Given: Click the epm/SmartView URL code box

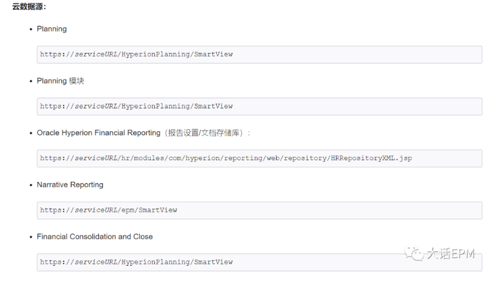Looking at the screenshot, I should pos(259,210).
